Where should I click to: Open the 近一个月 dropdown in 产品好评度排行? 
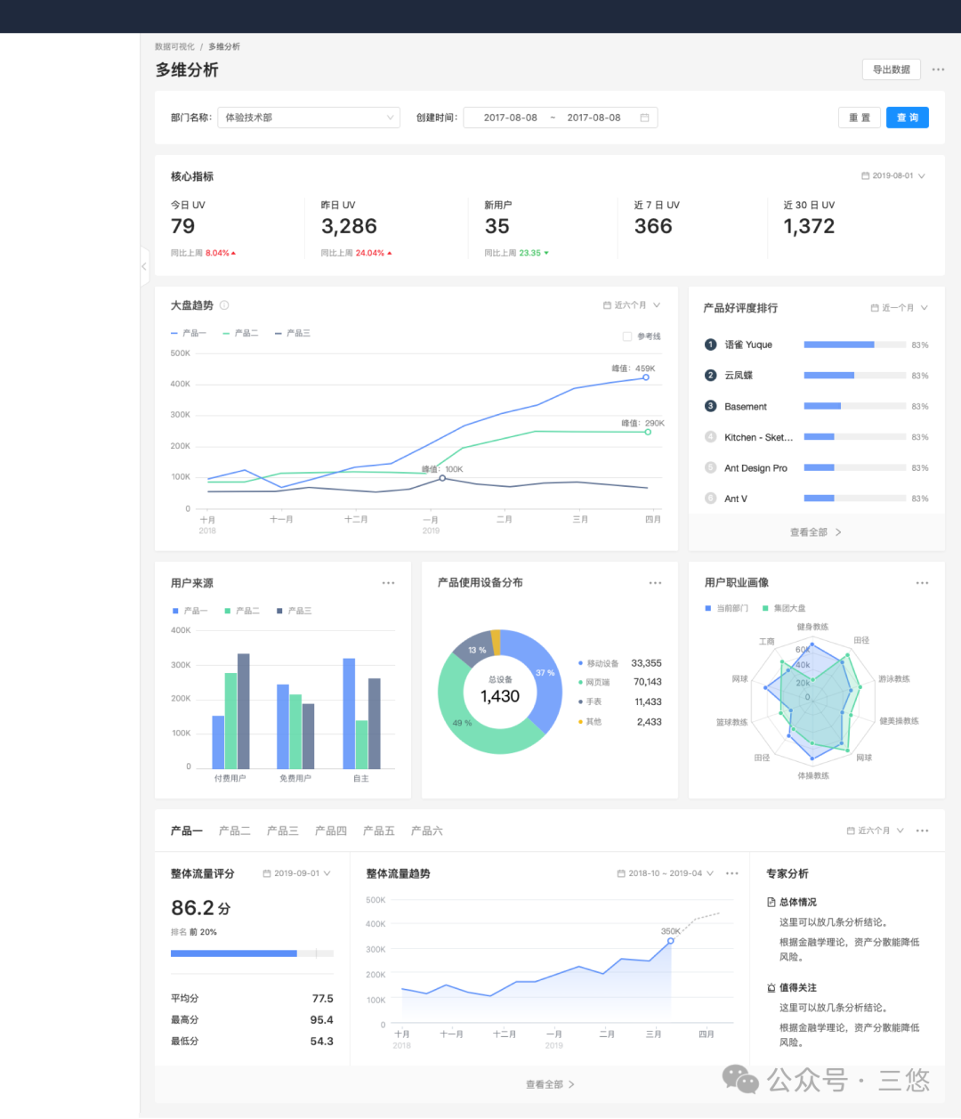900,308
